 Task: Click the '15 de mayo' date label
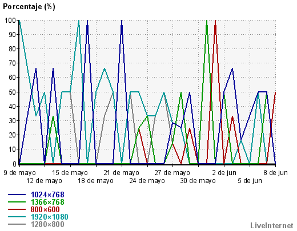point(70,173)
